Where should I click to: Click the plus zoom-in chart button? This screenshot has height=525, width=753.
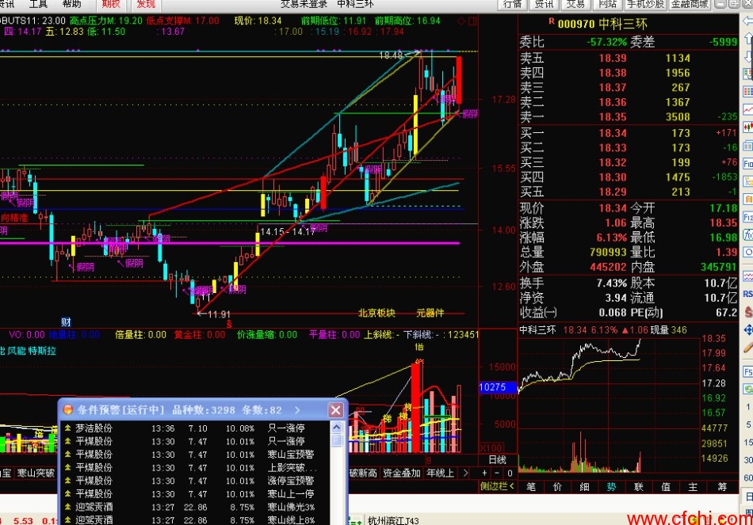point(484,474)
